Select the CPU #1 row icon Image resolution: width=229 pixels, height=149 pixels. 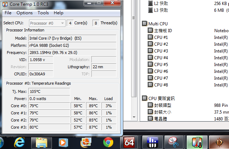150,37
